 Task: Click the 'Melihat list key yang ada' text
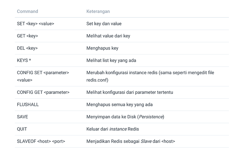click(111, 61)
